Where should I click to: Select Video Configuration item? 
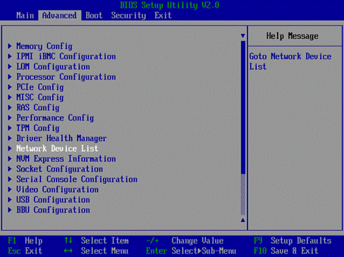coord(57,190)
